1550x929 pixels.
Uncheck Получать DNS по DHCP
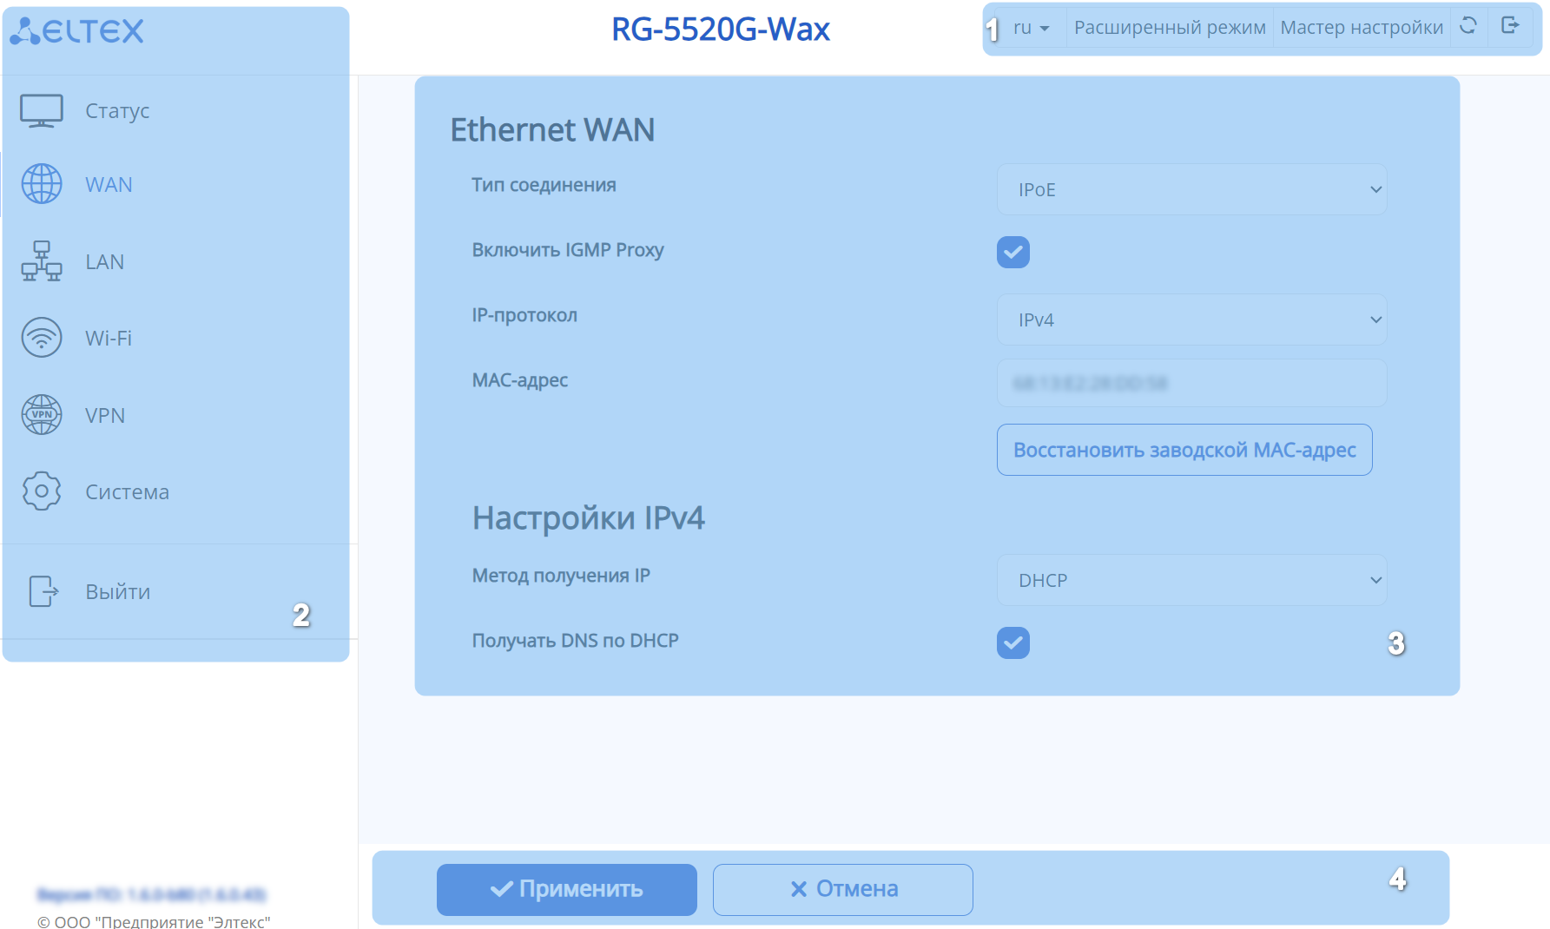[x=1013, y=642]
